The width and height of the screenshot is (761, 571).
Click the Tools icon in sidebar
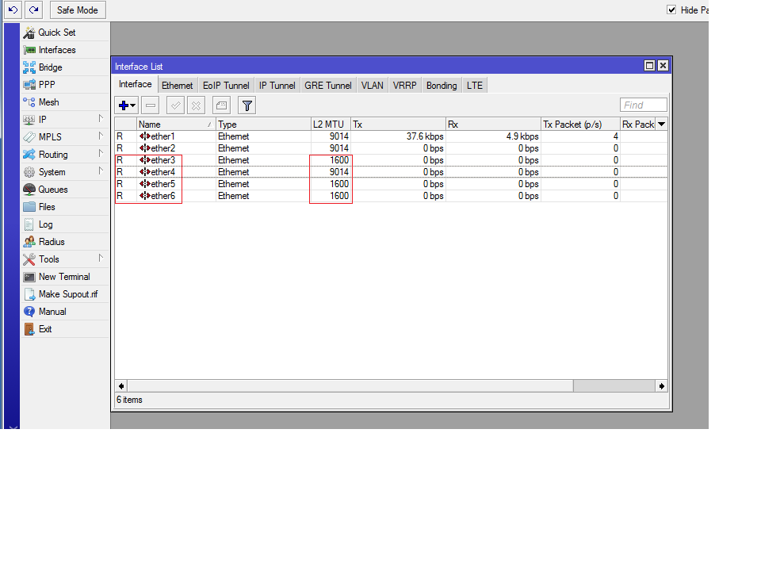(x=29, y=259)
